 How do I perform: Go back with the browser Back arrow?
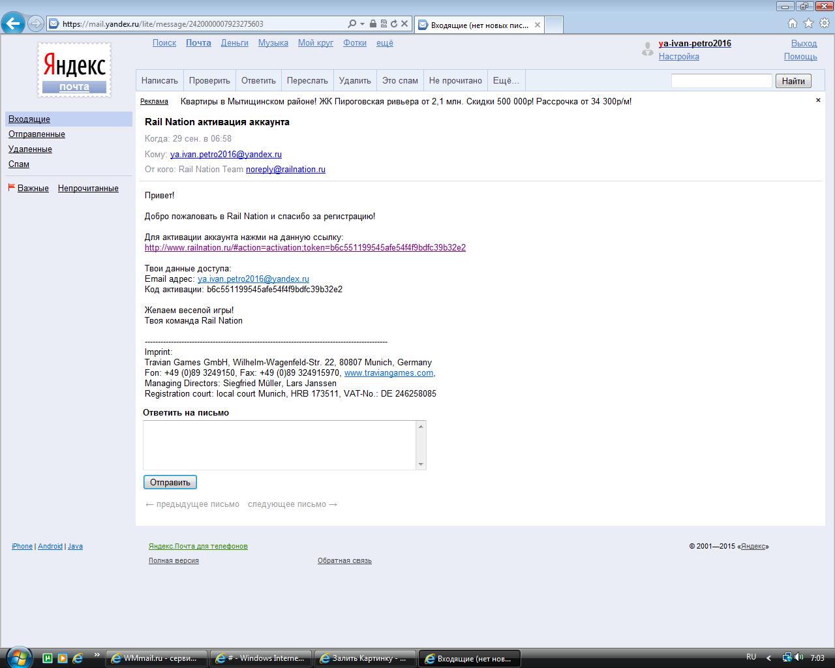pos(13,24)
